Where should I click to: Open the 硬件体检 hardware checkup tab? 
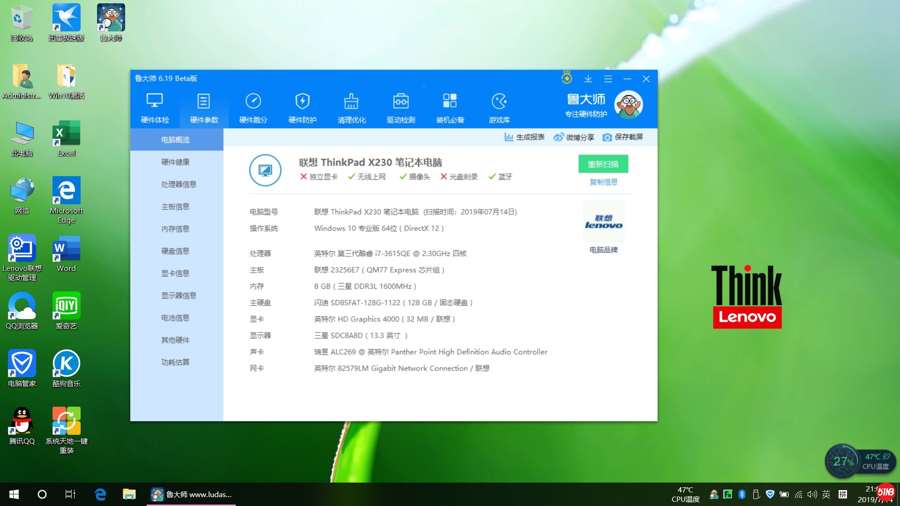pos(155,108)
